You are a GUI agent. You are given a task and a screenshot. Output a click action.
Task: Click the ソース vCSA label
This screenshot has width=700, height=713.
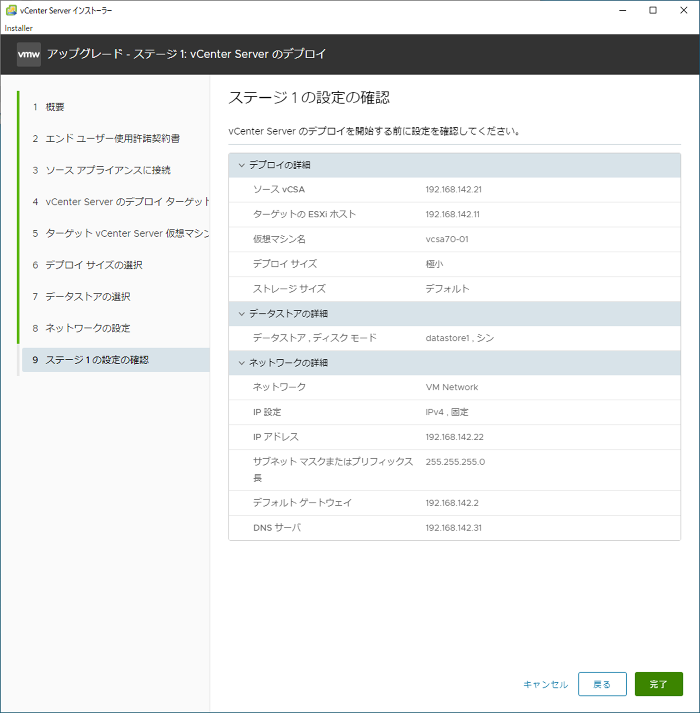tap(279, 189)
